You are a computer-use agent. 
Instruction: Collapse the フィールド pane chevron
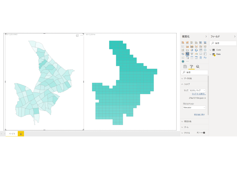[x=235, y=37]
